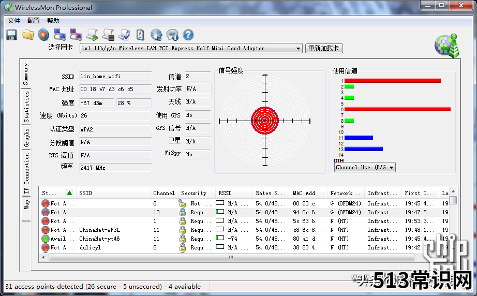Click the SSID field showing lin_home_wifi

pos(115,77)
